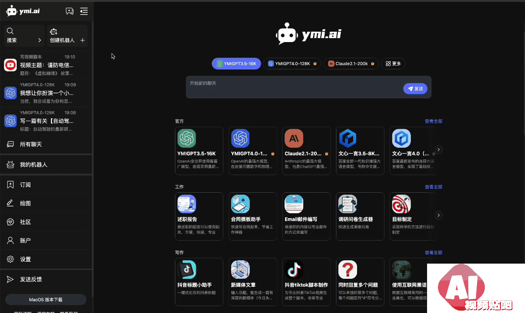
Task: Launch the 合同模板助手 bot
Action: [x=253, y=216]
